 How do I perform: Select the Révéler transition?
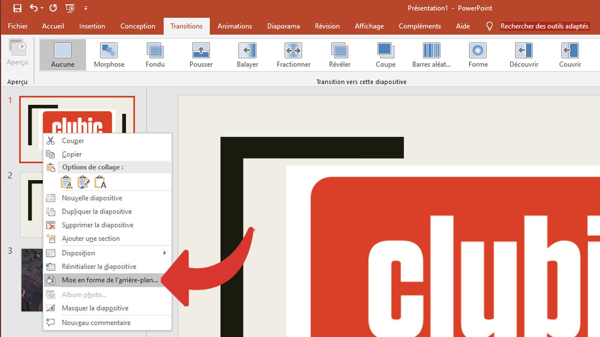[339, 54]
